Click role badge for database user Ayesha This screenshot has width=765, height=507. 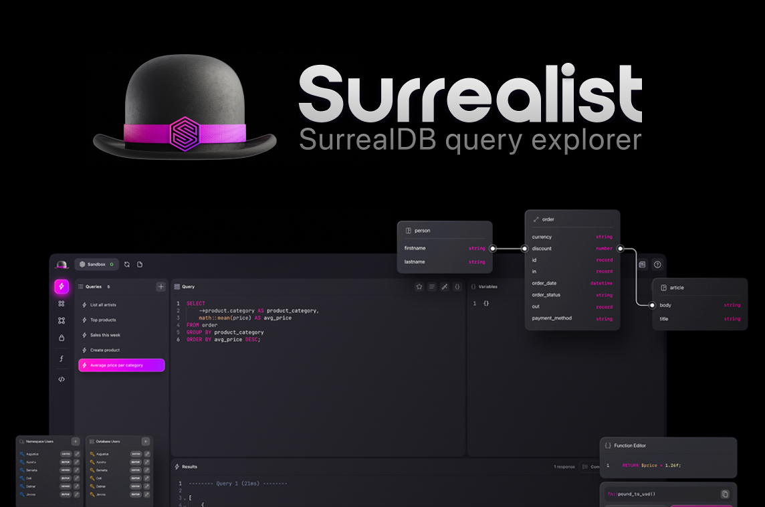pyautogui.click(x=136, y=462)
